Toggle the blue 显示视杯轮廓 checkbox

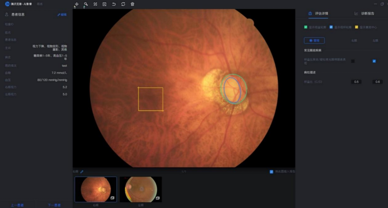pos(331,27)
